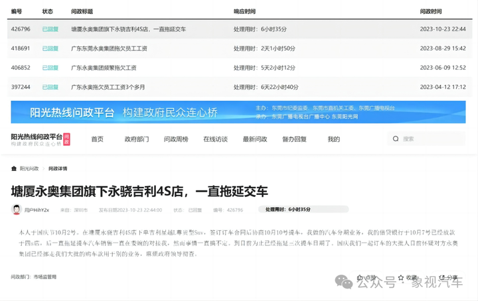Click 已回复 status in row 397244
The image size is (478, 301).
(50, 87)
